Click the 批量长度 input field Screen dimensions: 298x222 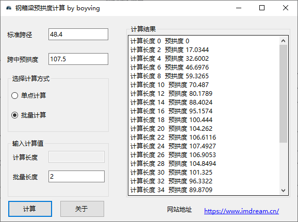tap(76, 177)
